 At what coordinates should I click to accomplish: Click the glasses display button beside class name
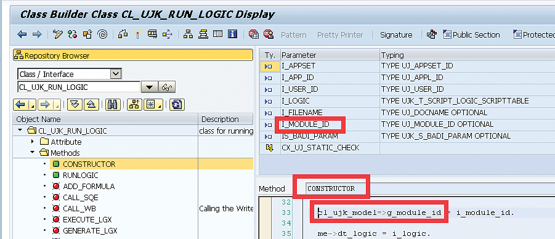(x=167, y=87)
